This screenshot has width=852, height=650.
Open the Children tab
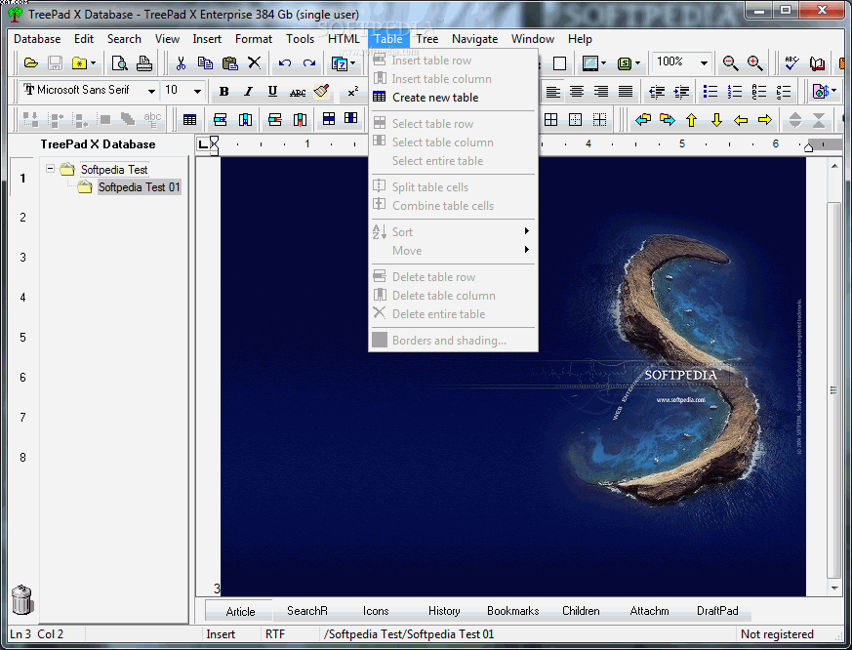click(581, 611)
